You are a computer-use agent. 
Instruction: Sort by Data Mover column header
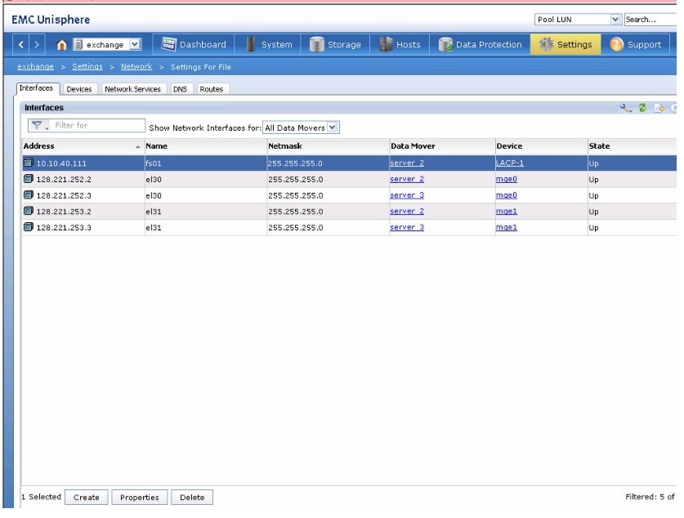(x=442, y=146)
